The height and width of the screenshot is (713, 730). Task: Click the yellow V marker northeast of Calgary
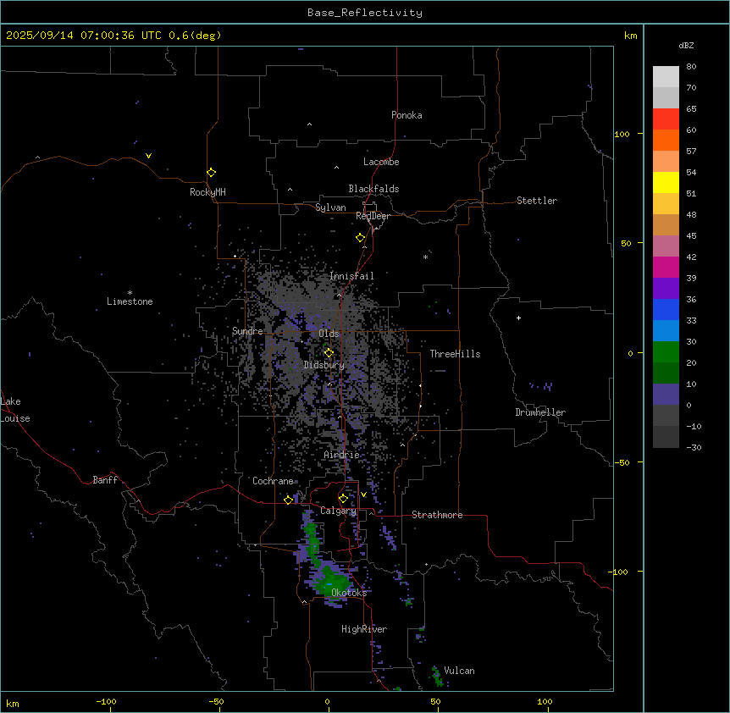coord(363,495)
